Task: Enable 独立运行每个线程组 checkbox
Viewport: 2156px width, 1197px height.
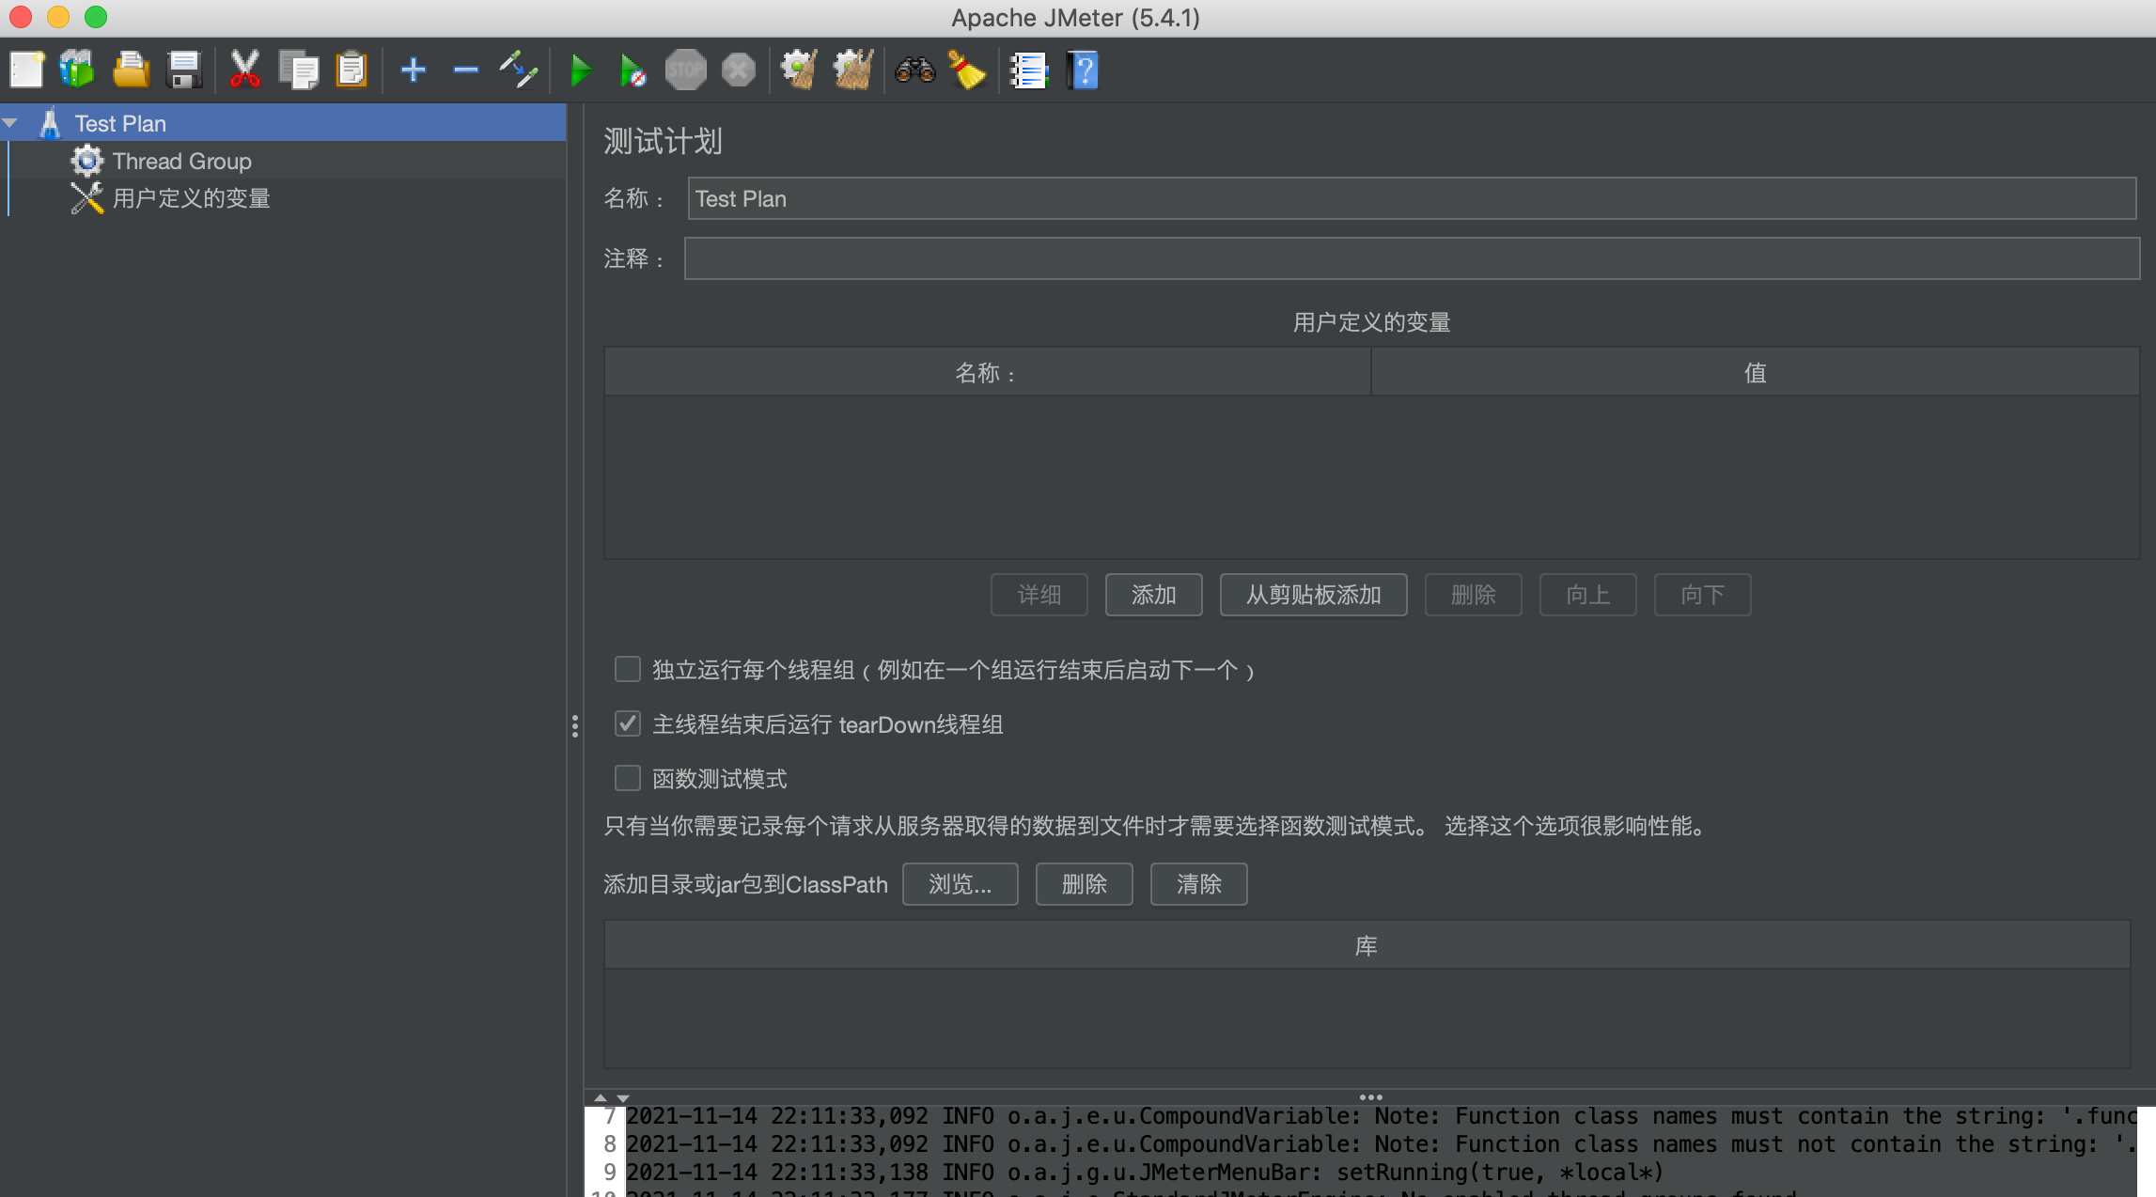Action: pos(627,669)
